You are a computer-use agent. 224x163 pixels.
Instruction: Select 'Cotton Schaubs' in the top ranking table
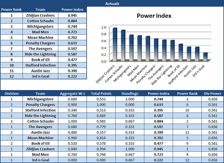point(40,21)
